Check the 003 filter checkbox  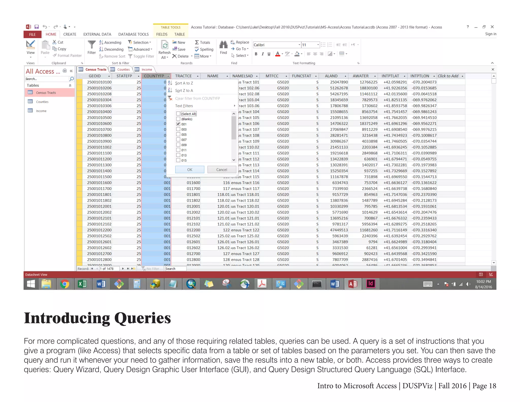click(178, 129)
